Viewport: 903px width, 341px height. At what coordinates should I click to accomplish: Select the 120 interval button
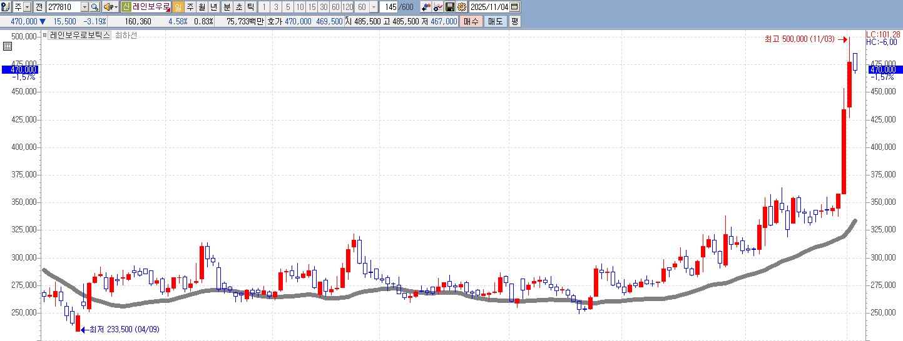[347, 7]
